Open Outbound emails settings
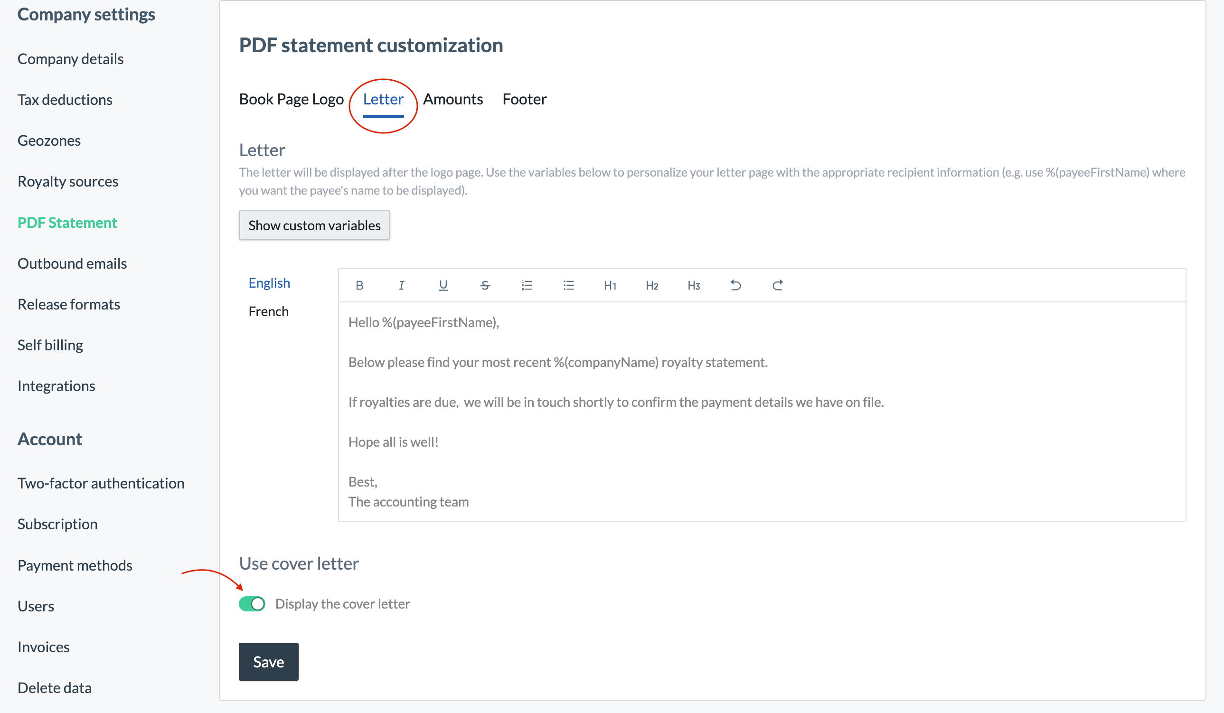 point(72,263)
